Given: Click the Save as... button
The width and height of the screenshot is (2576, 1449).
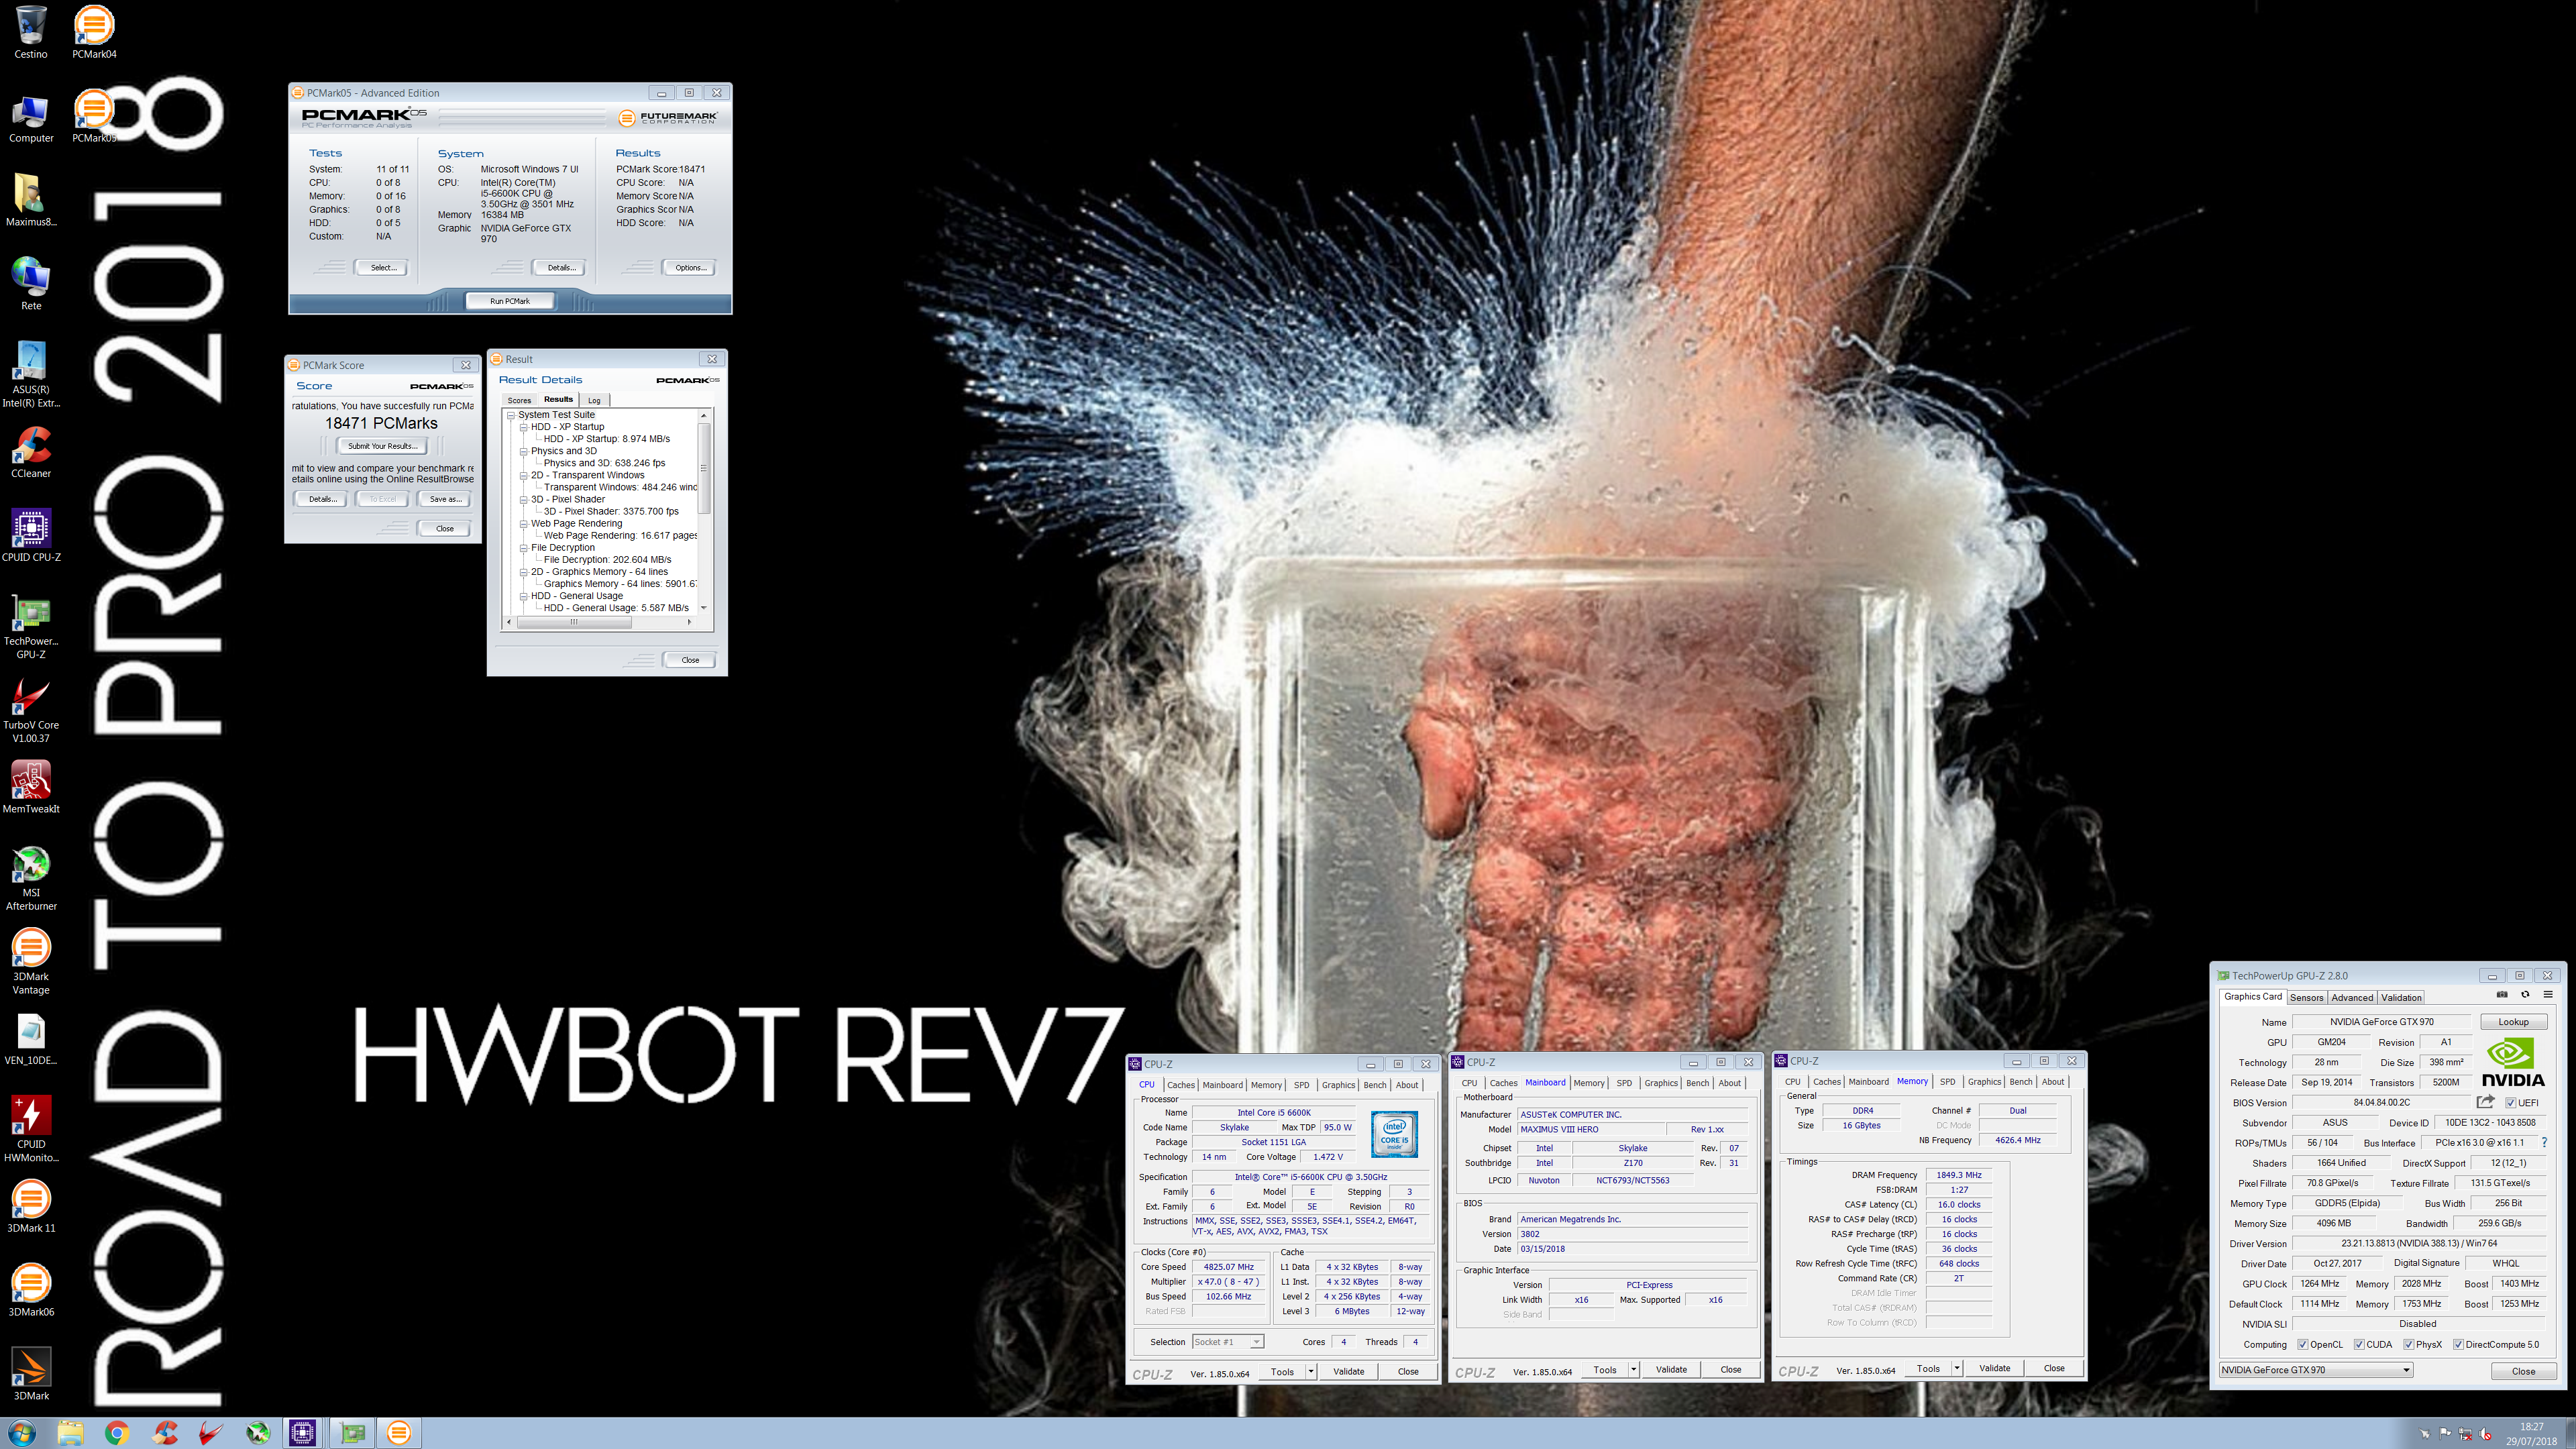Looking at the screenshot, I should [445, 499].
